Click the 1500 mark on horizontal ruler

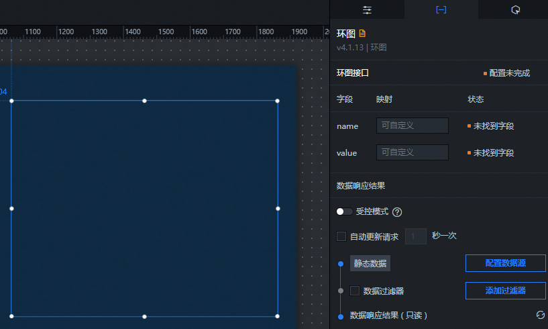(x=166, y=32)
